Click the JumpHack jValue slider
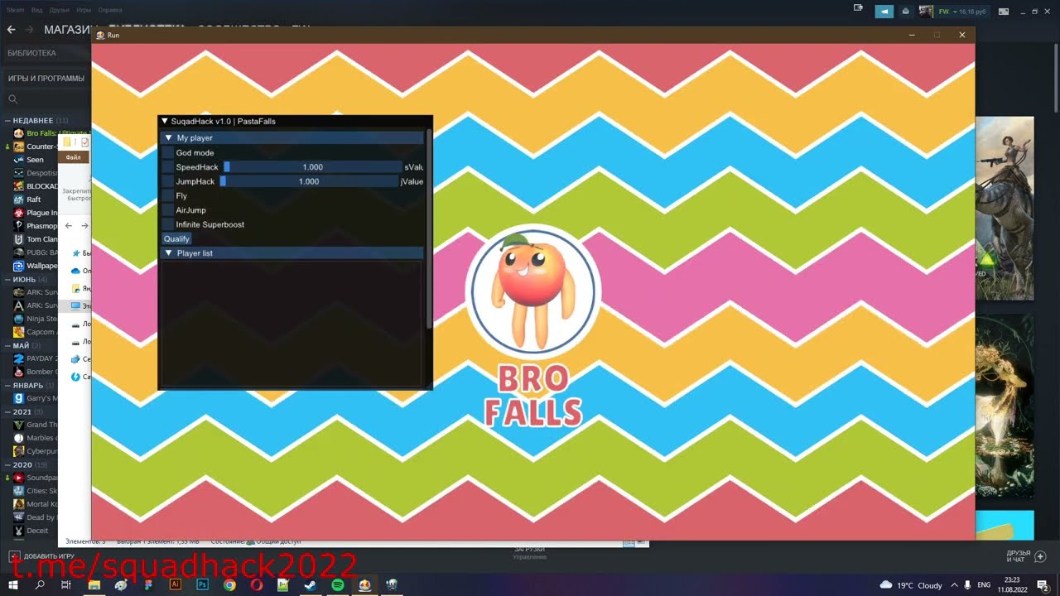The width and height of the screenshot is (1060, 596). 308,181
